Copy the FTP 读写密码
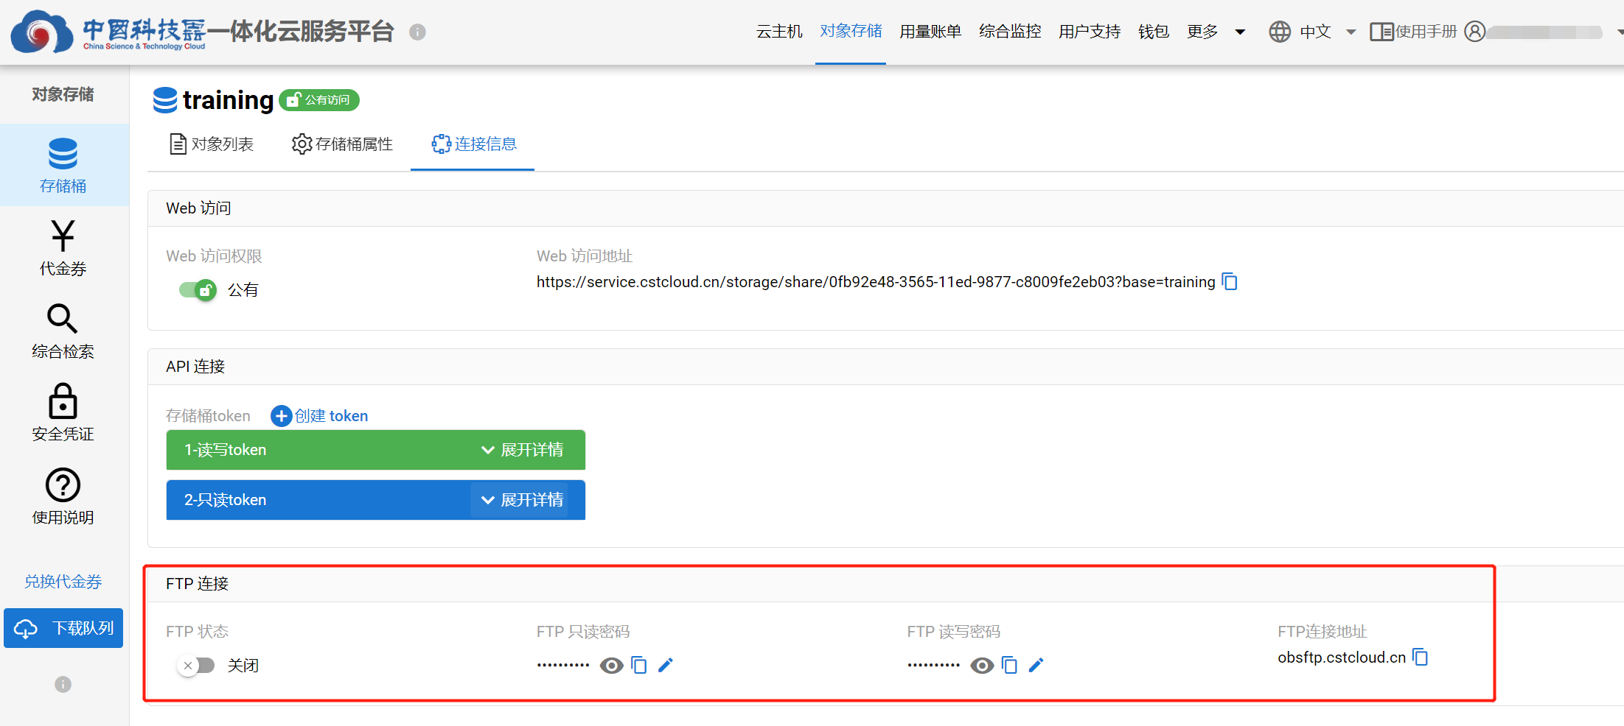Image resolution: width=1624 pixels, height=726 pixels. 1009,666
